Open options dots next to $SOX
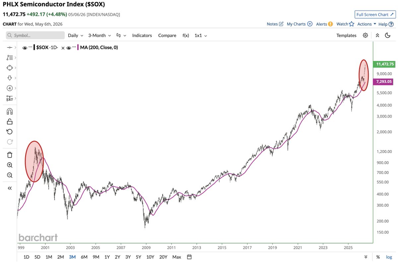The height and width of the screenshot is (263, 398). click(x=30, y=47)
